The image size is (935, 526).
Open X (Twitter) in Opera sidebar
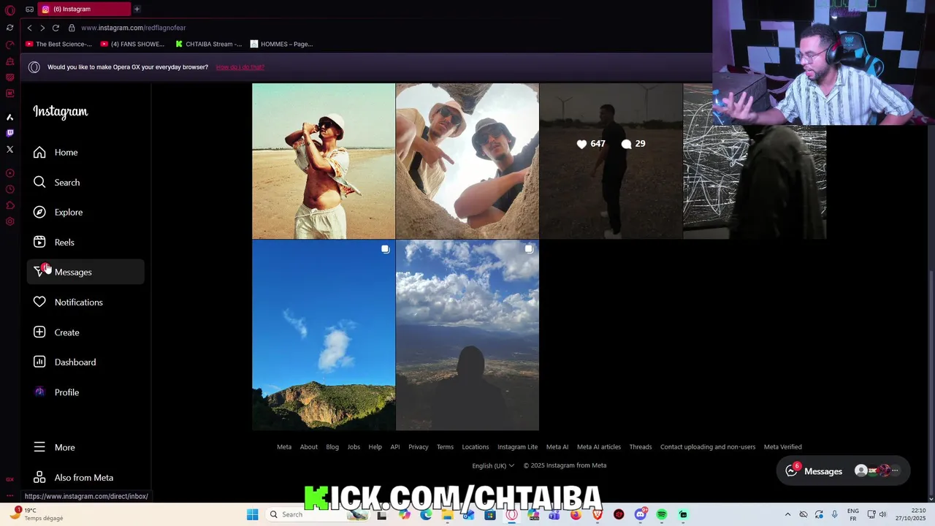9,149
